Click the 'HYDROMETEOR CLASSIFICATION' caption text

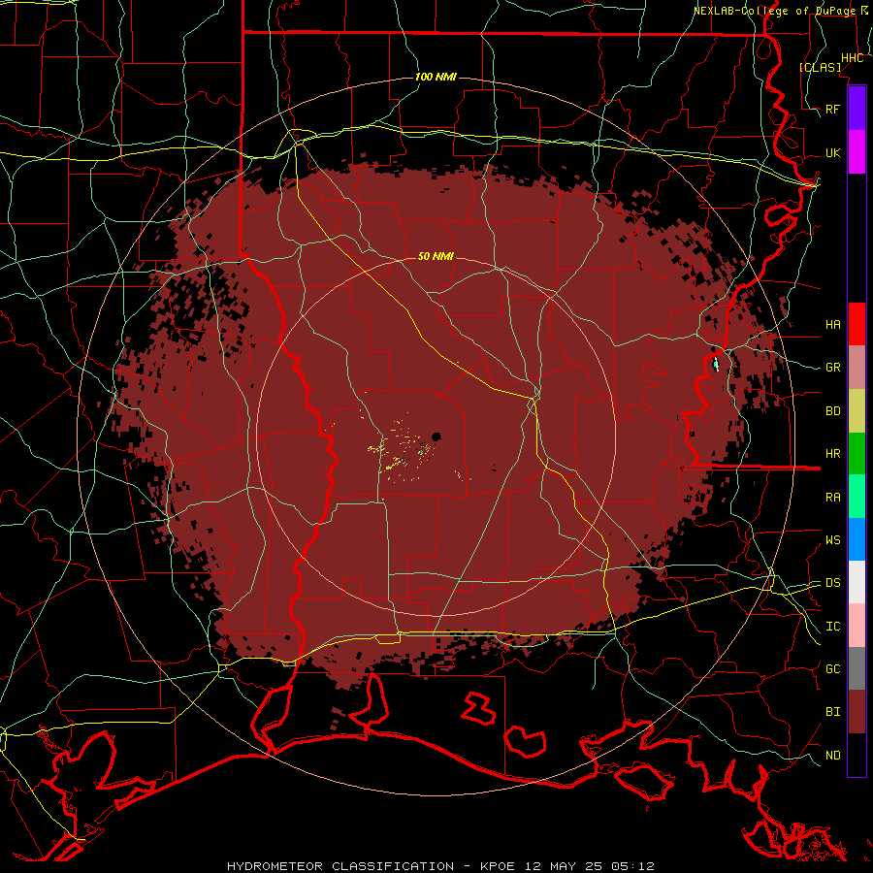(x=340, y=866)
